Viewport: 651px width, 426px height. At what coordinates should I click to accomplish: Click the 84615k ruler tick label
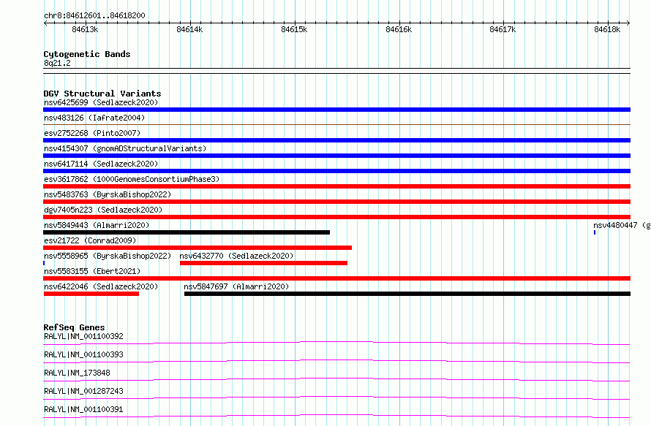[294, 29]
